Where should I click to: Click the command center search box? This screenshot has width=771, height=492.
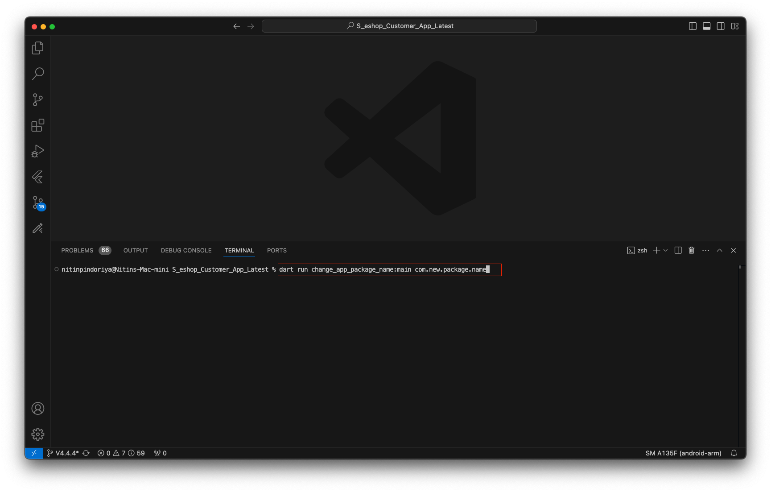(399, 26)
